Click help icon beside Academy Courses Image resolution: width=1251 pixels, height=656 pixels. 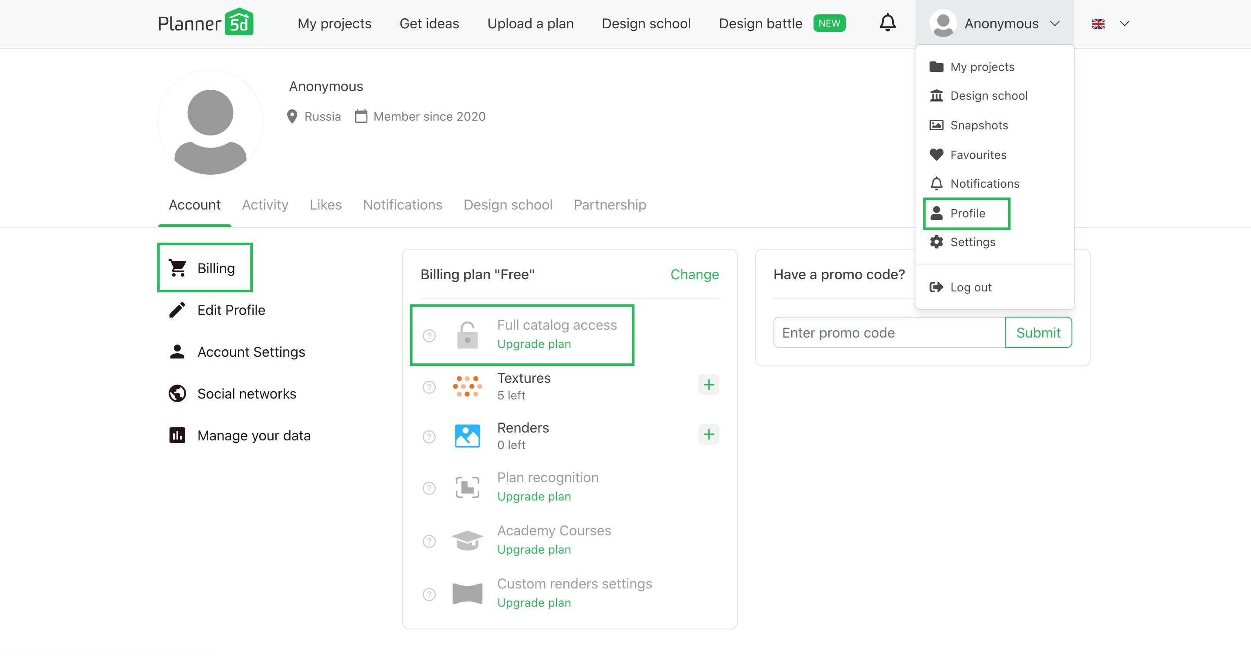click(429, 541)
